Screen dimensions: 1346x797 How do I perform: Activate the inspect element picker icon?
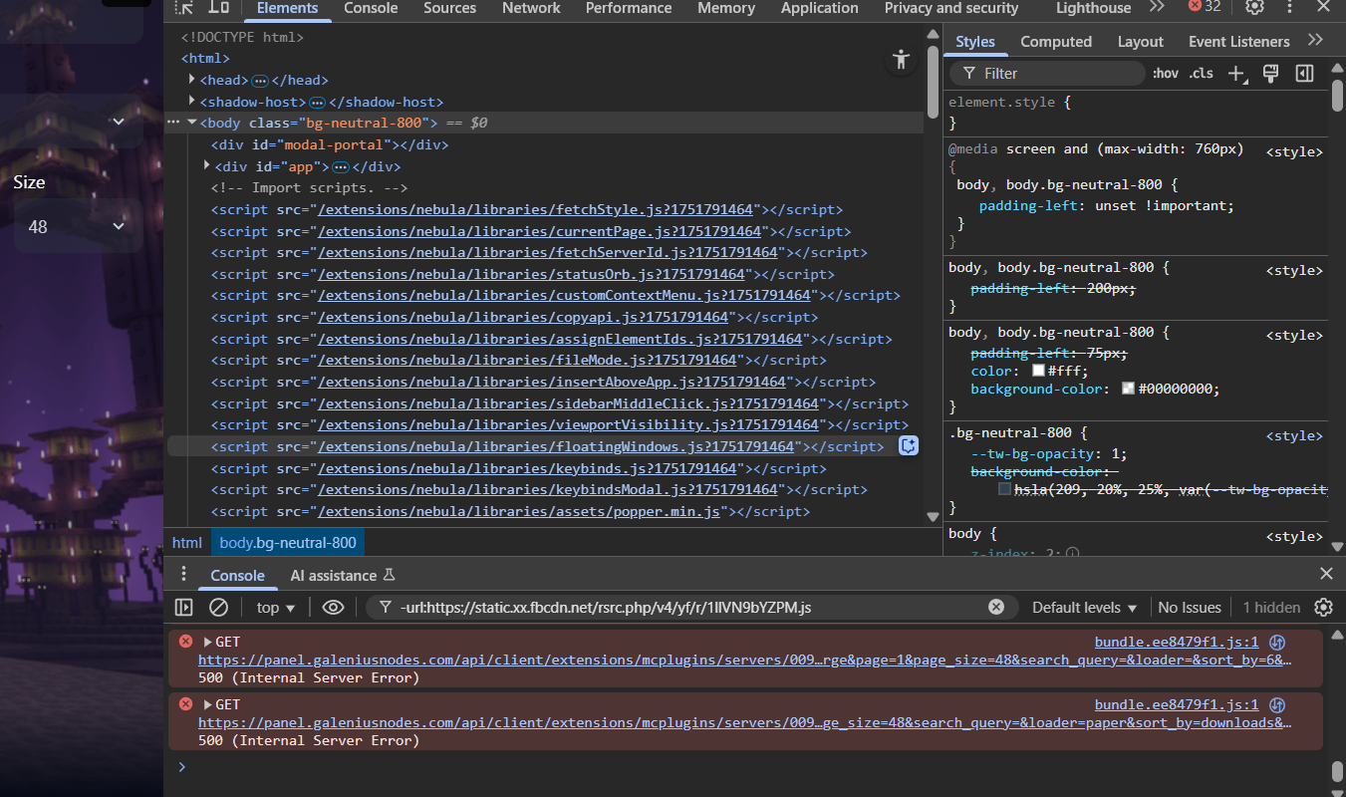(184, 7)
